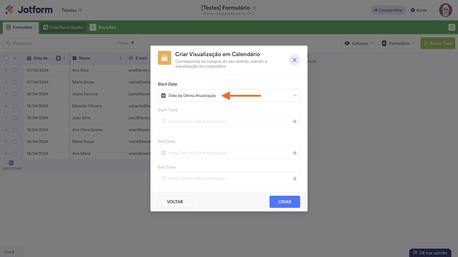Viewport: 458px width, 257px height.
Task: Star the Ana Silva row
Action: (x=15, y=70)
